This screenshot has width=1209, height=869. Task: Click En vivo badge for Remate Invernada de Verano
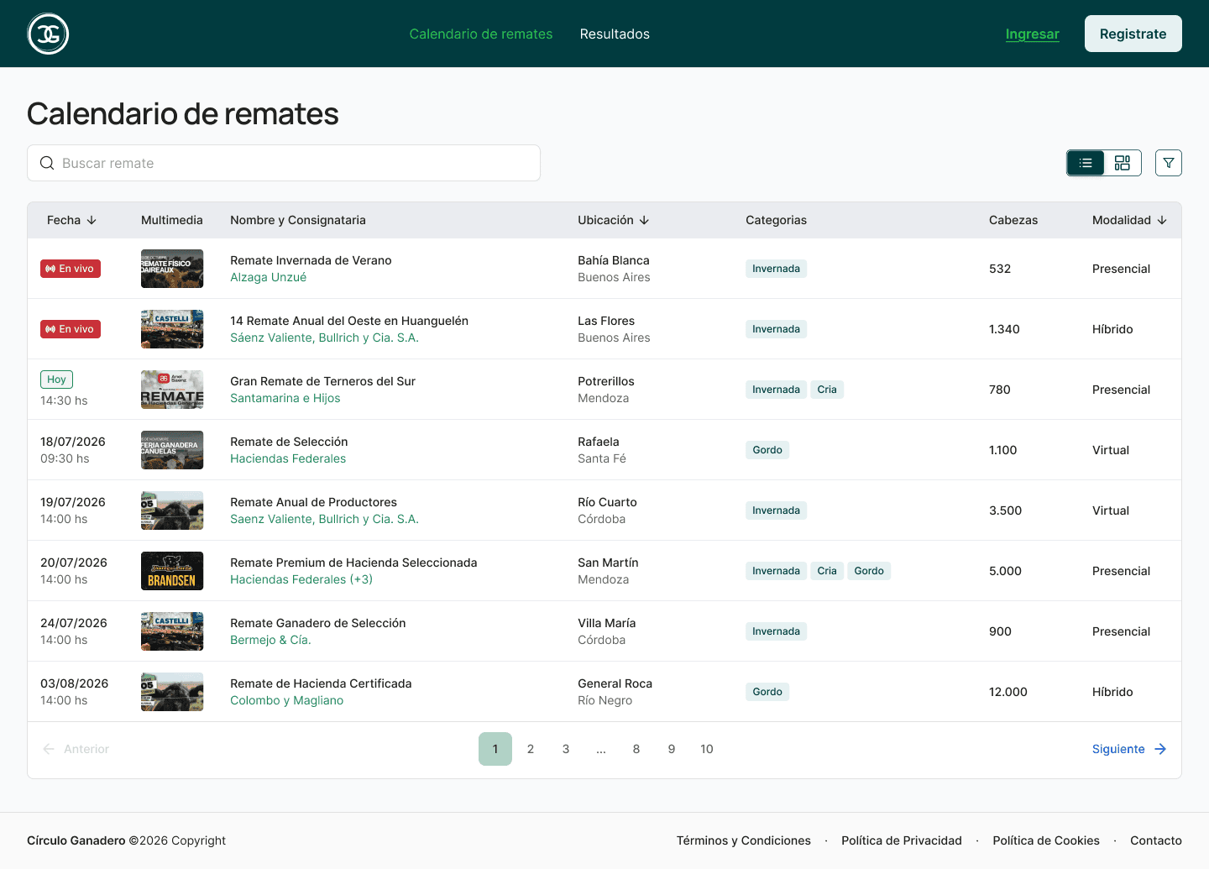tap(71, 269)
